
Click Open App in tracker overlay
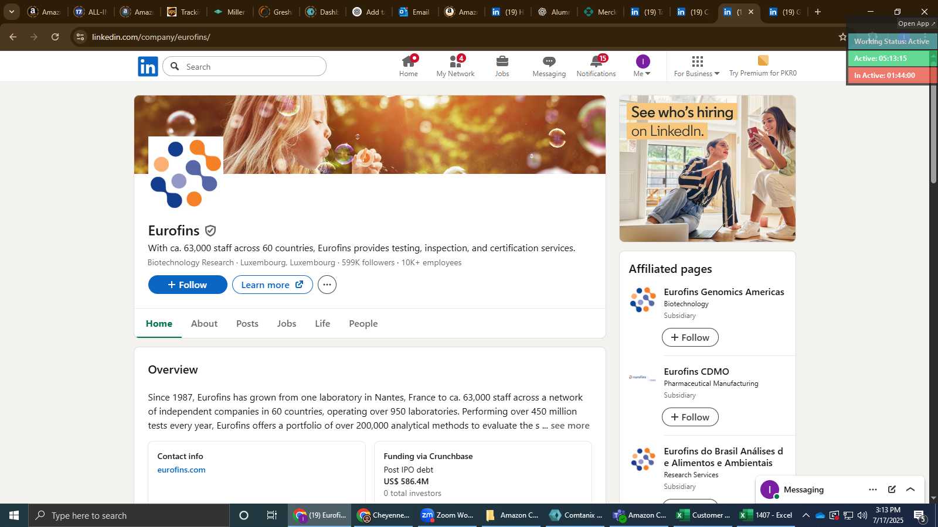916,23
